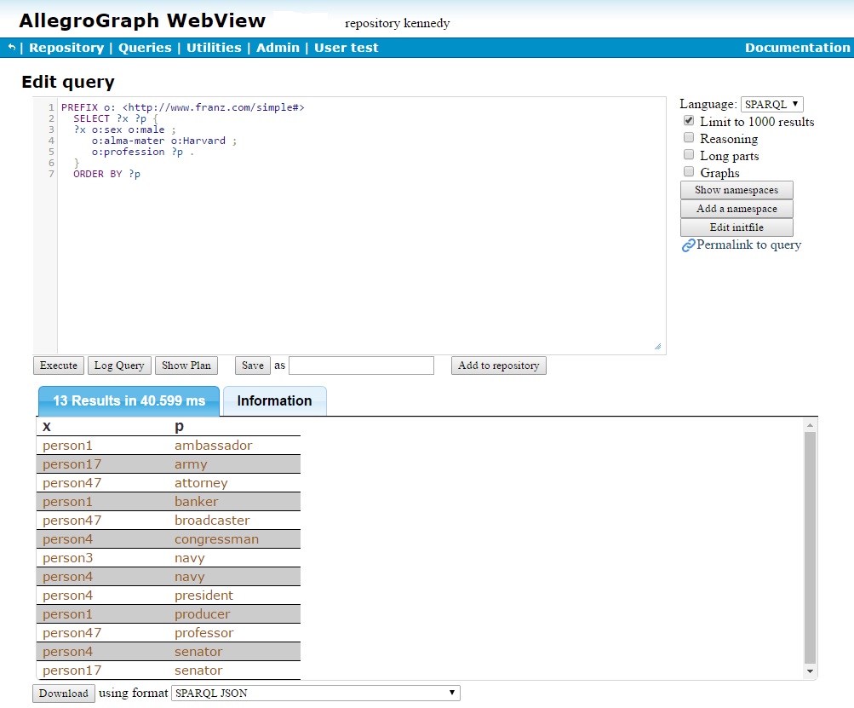
Task: Expand the download format SPARQL JSON dropdown
Action: 316,694
